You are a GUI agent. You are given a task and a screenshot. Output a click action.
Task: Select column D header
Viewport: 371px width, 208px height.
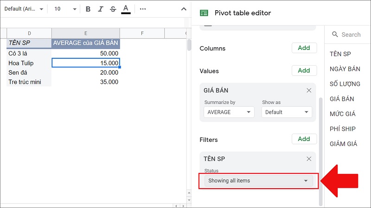29,33
